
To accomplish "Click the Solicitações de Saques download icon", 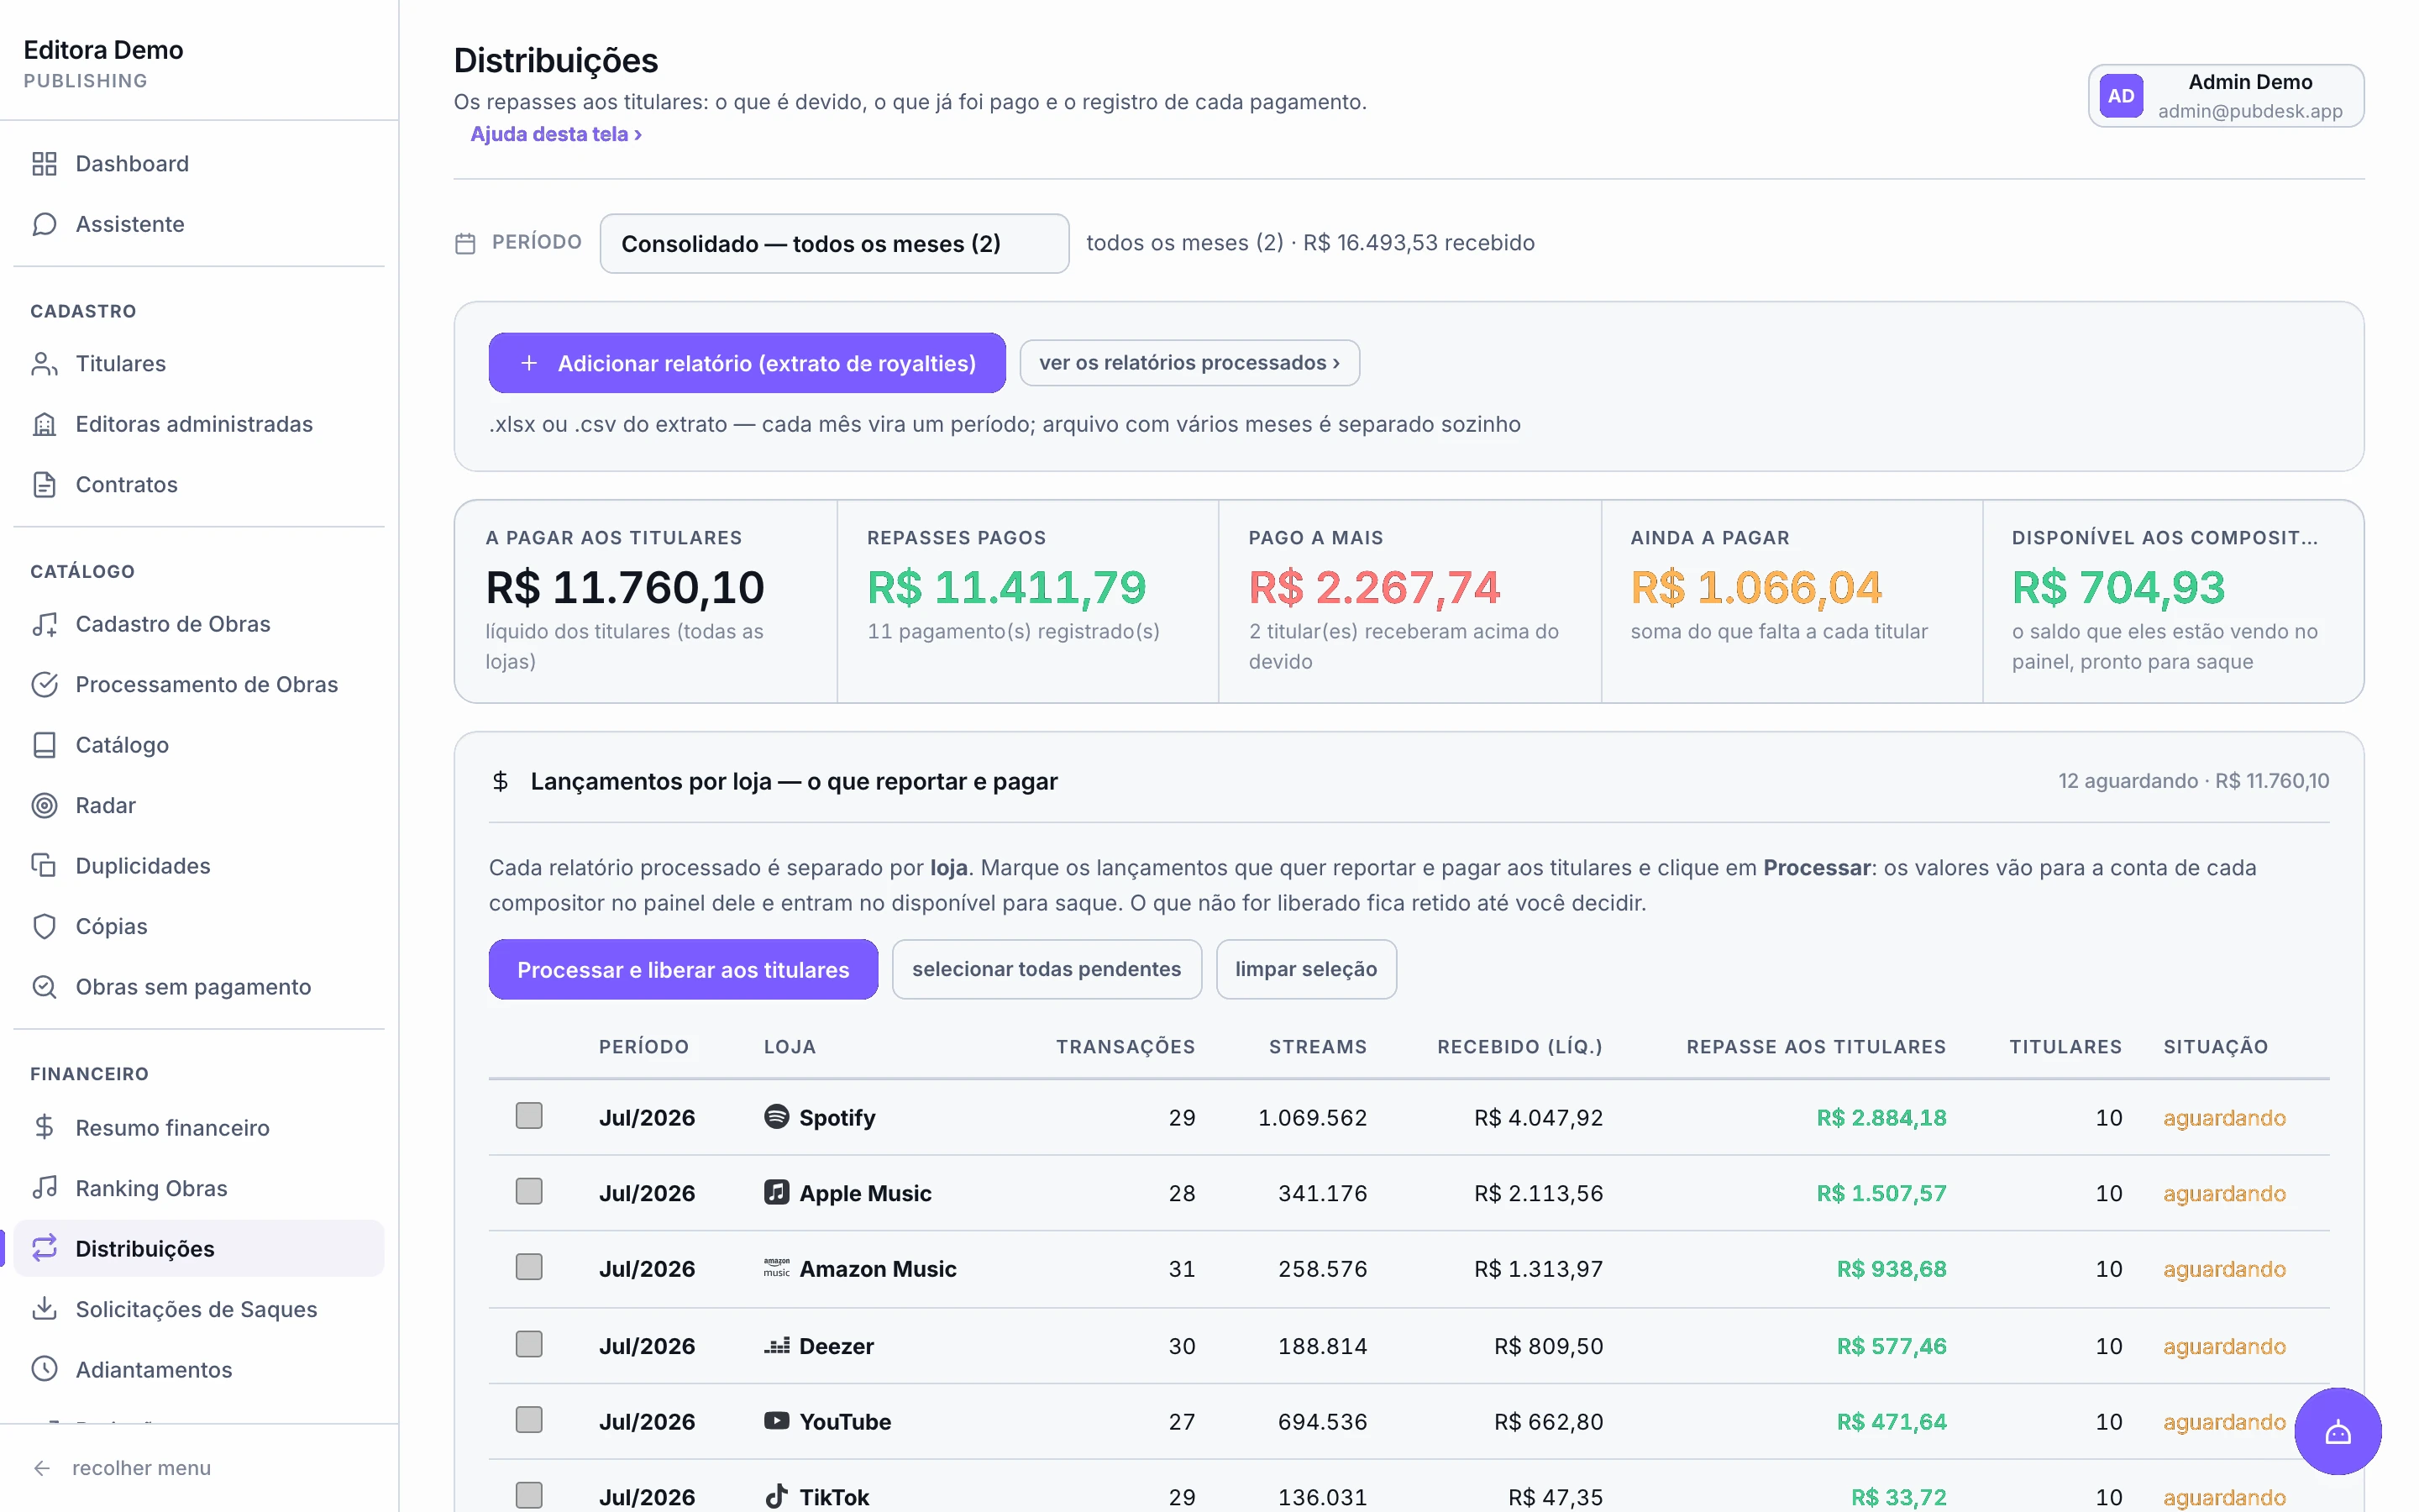I will (x=44, y=1309).
